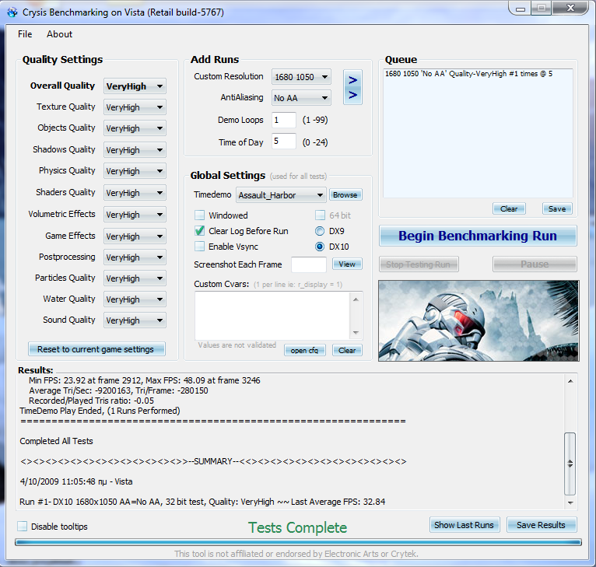Open the Physics Quality dropdown
The width and height of the screenshot is (596, 567).
tap(135, 171)
